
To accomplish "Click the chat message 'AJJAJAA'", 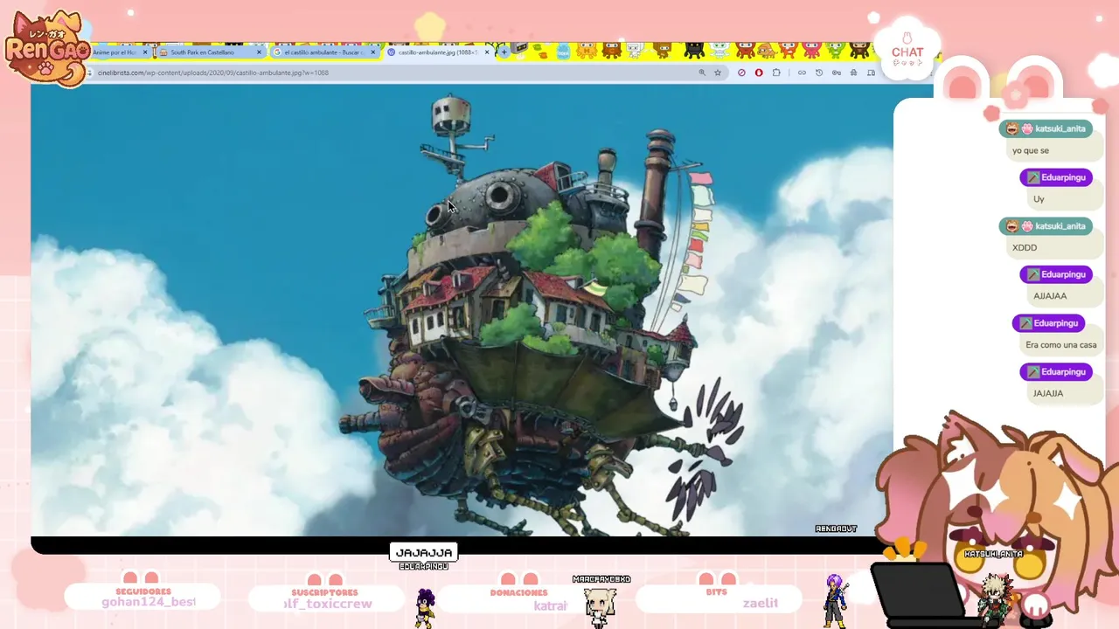I will click(x=1050, y=296).
